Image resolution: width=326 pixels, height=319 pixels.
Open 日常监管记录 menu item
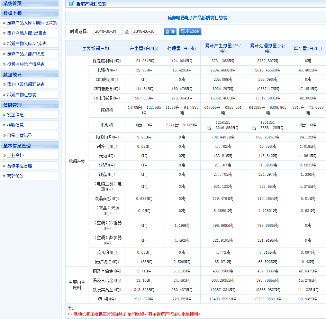(x=19, y=136)
